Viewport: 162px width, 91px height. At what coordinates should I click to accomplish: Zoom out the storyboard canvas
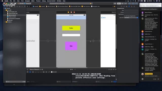click(x=68, y=70)
